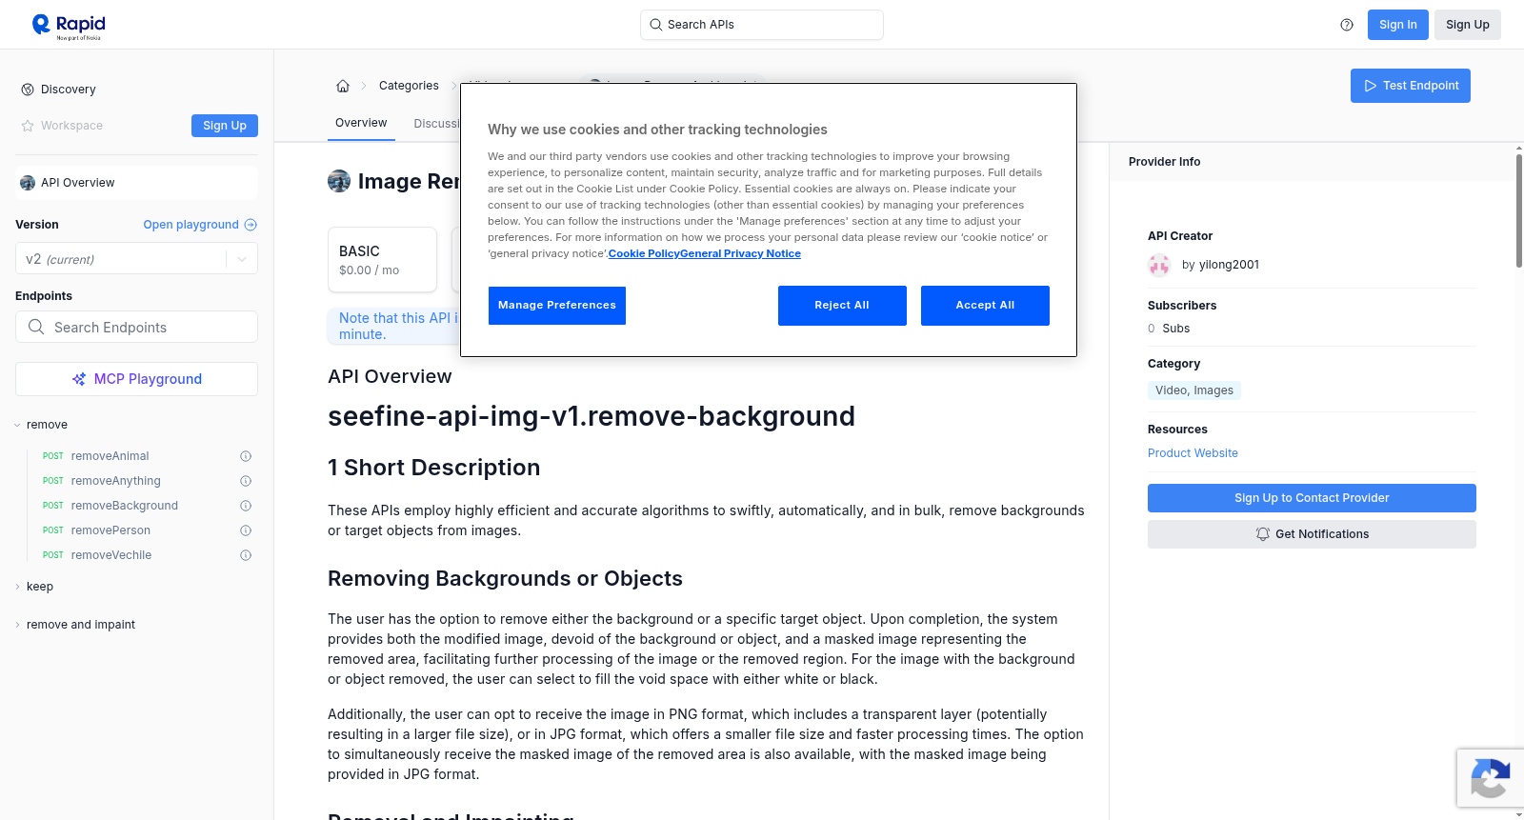Open the General Privacy Notice link
This screenshot has height=820, width=1524.
pos(740,253)
